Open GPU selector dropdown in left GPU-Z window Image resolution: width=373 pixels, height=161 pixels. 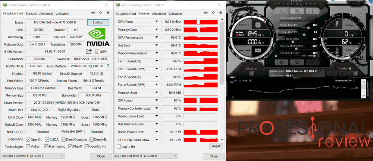coord(33,156)
